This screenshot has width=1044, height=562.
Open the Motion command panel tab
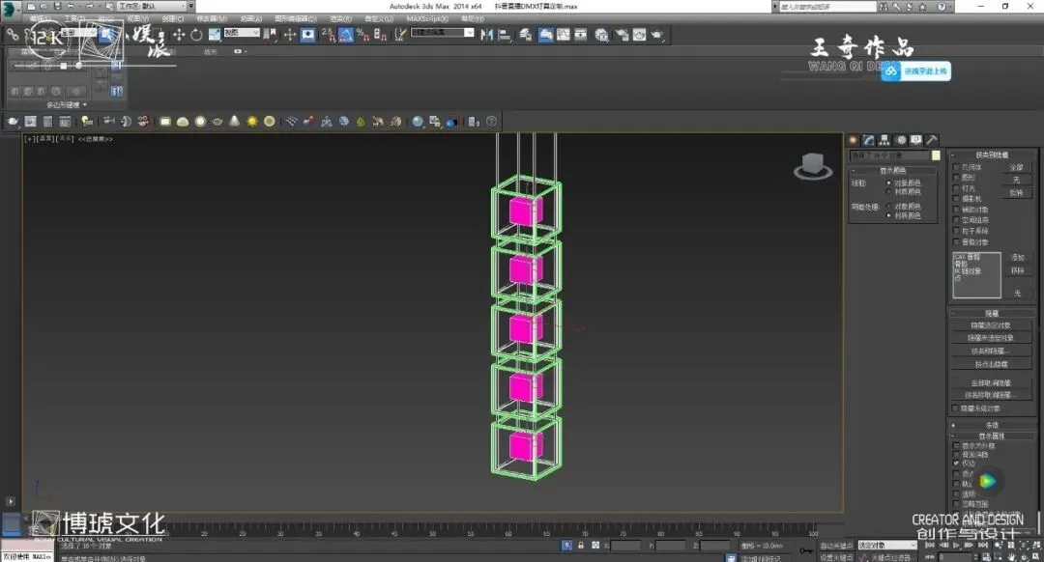point(901,140)
